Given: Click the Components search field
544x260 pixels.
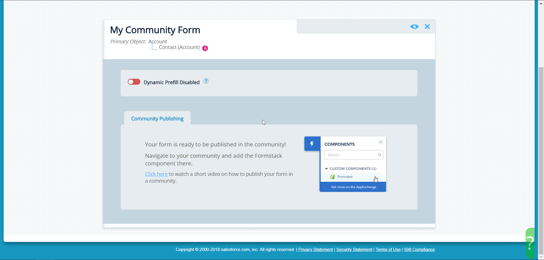Looking at the screenshot, I should pyautogui.click(x=350, y=155).
